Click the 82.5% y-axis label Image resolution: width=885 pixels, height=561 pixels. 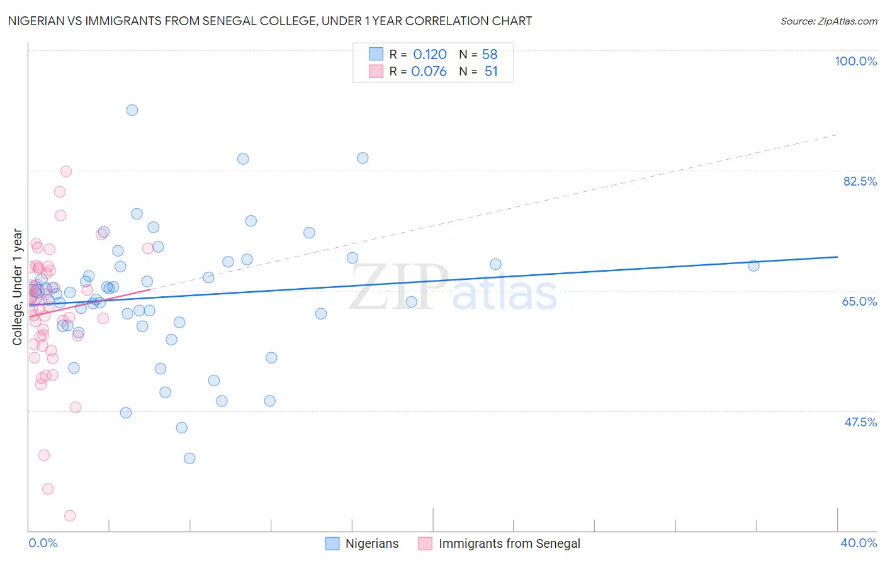pos(860,181)
